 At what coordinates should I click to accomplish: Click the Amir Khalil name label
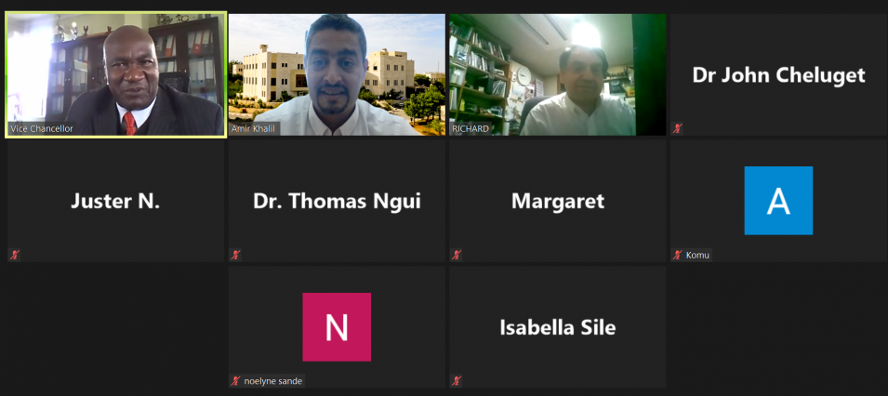click(x=254, y=128)
